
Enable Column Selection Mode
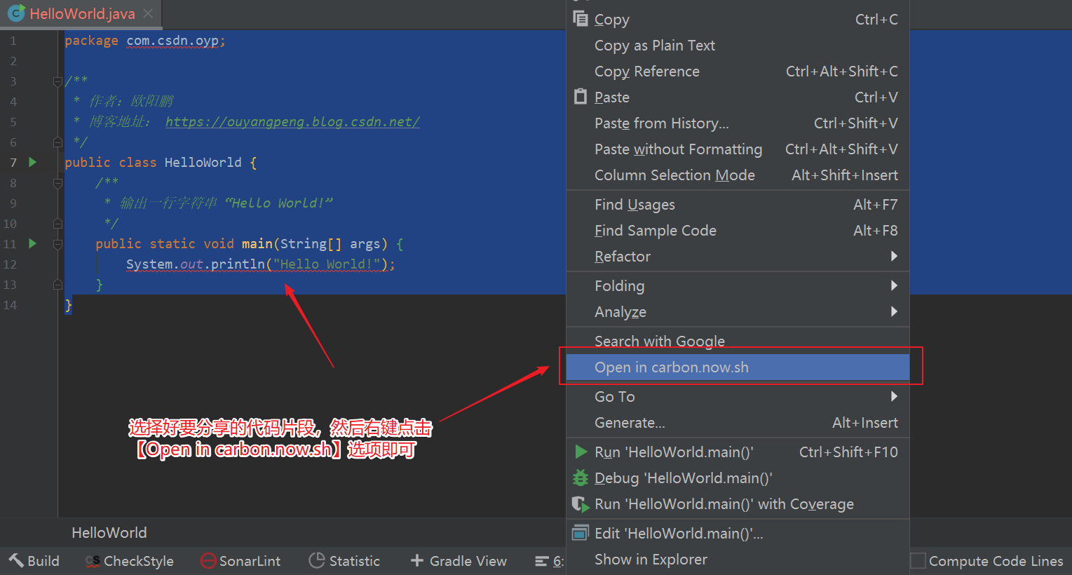(738, 175)
